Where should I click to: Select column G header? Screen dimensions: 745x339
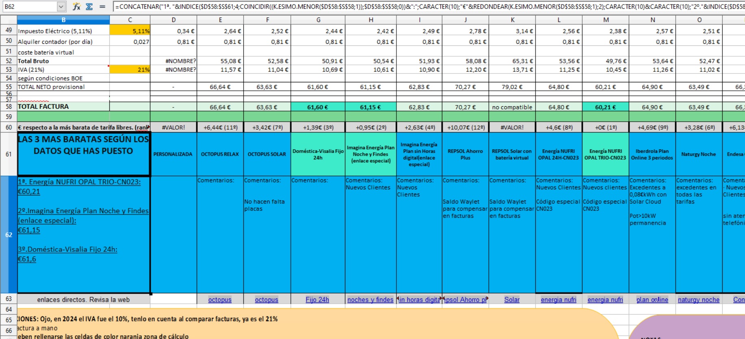(318, 20)
